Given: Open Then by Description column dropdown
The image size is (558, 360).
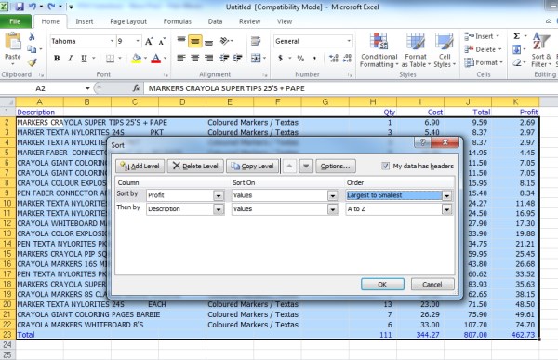Looking at the screenshot, I should pyautogui.click(x=219, y=209).
